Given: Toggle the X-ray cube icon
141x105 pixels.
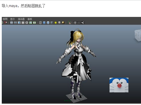Looking at the screenshot, I should tap(75, 23).
